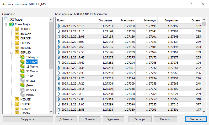The height and width of the screenshot is (125, 209).
Task: Click the 1 Час database icon
Action: click(x=23, y=76)
